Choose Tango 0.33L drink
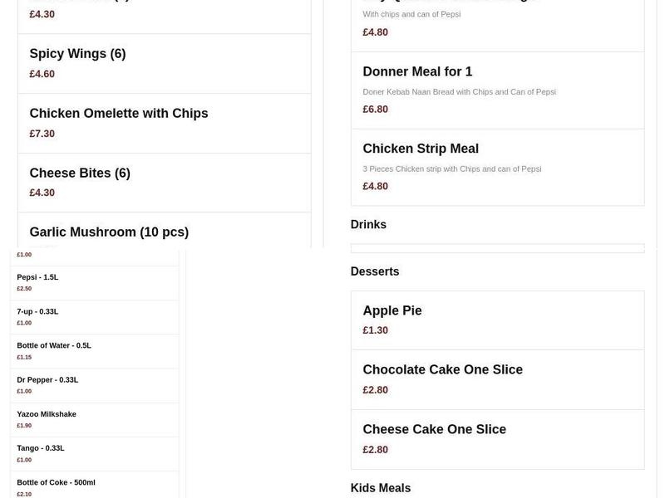665x498 pixels. pos(41,447)
